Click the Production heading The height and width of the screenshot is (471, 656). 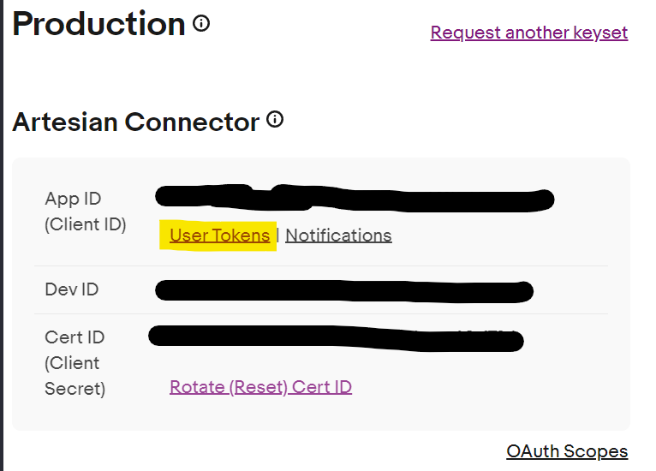[x=98, y=24]
